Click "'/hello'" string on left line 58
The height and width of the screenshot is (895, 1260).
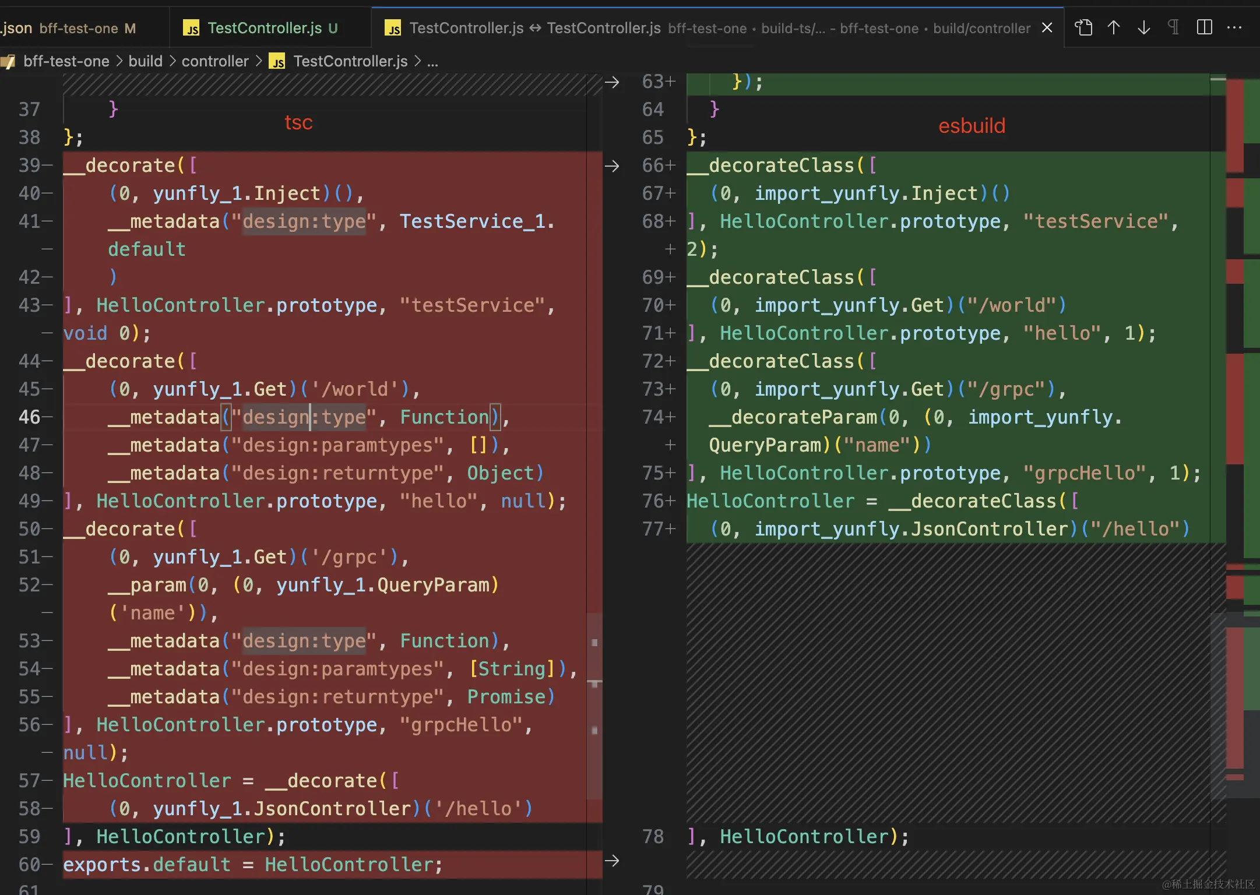tap(478, 809)
